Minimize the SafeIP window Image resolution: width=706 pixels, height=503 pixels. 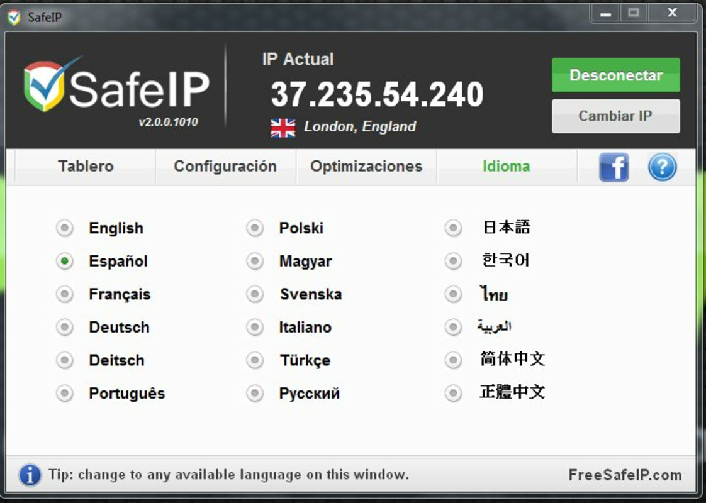click(x=605, y=13)
